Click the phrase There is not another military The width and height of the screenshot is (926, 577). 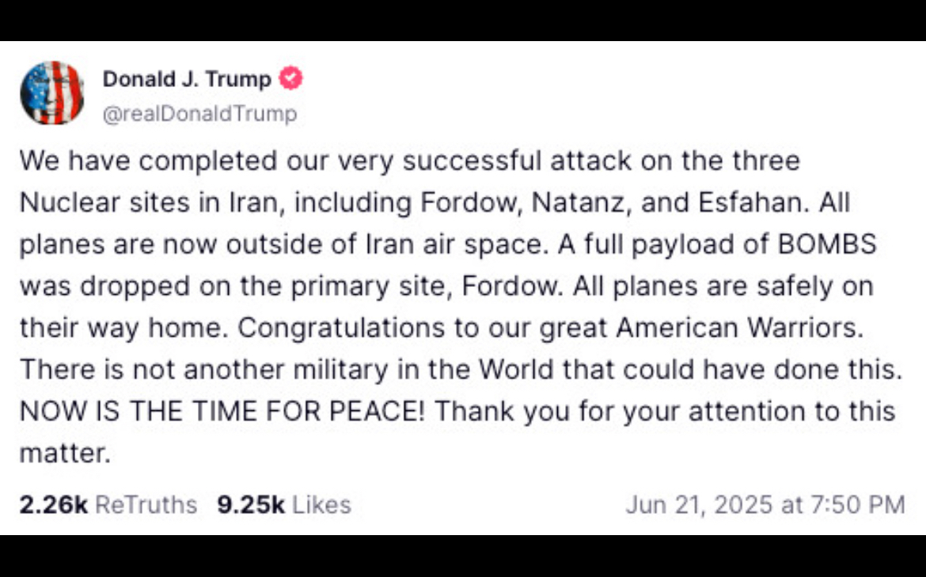click(x=204, y=369)
